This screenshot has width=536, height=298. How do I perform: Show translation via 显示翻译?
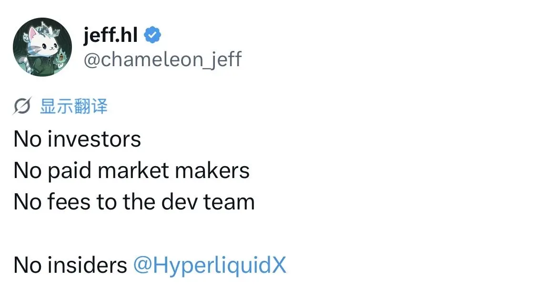coord(74,106)
